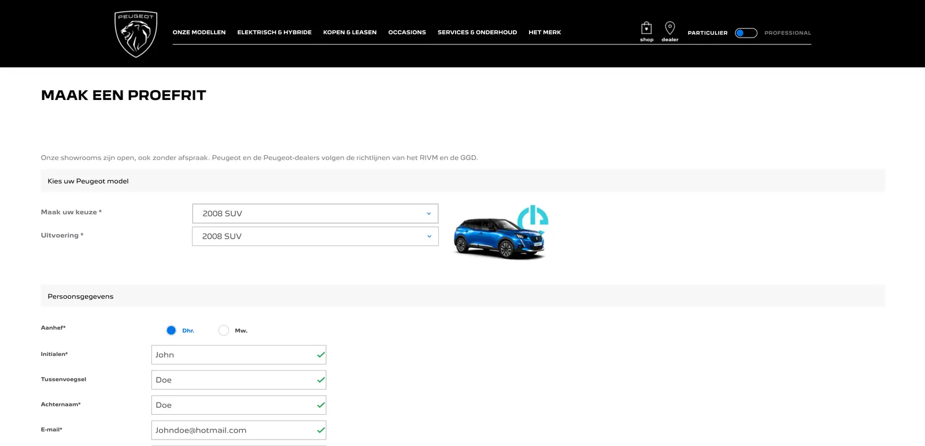This screenshot has width=925, height=446.
Task: Select the Mw. radio button
Action: (224, 330)
